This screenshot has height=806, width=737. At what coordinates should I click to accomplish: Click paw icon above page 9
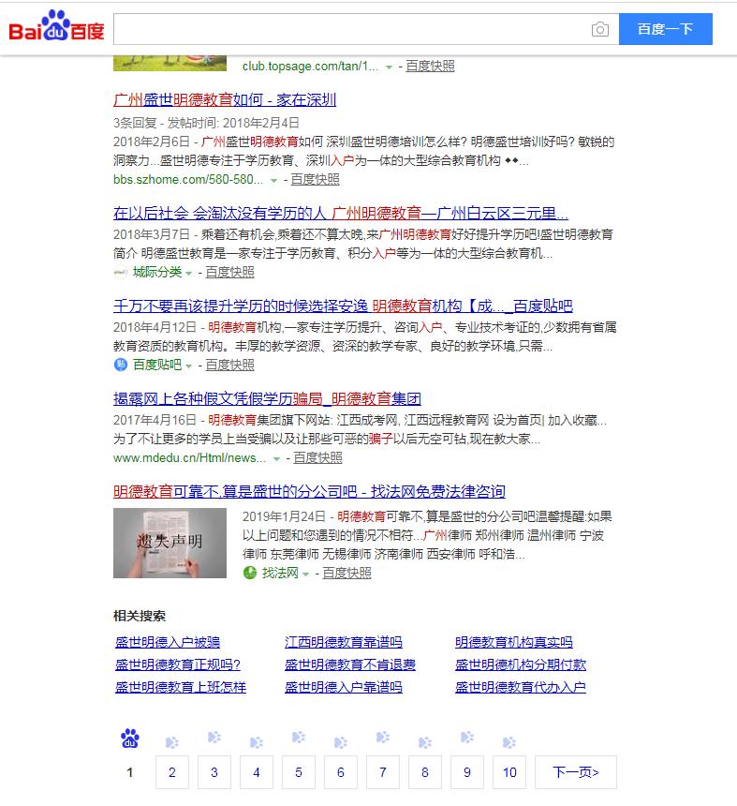[x=467, y=738]
